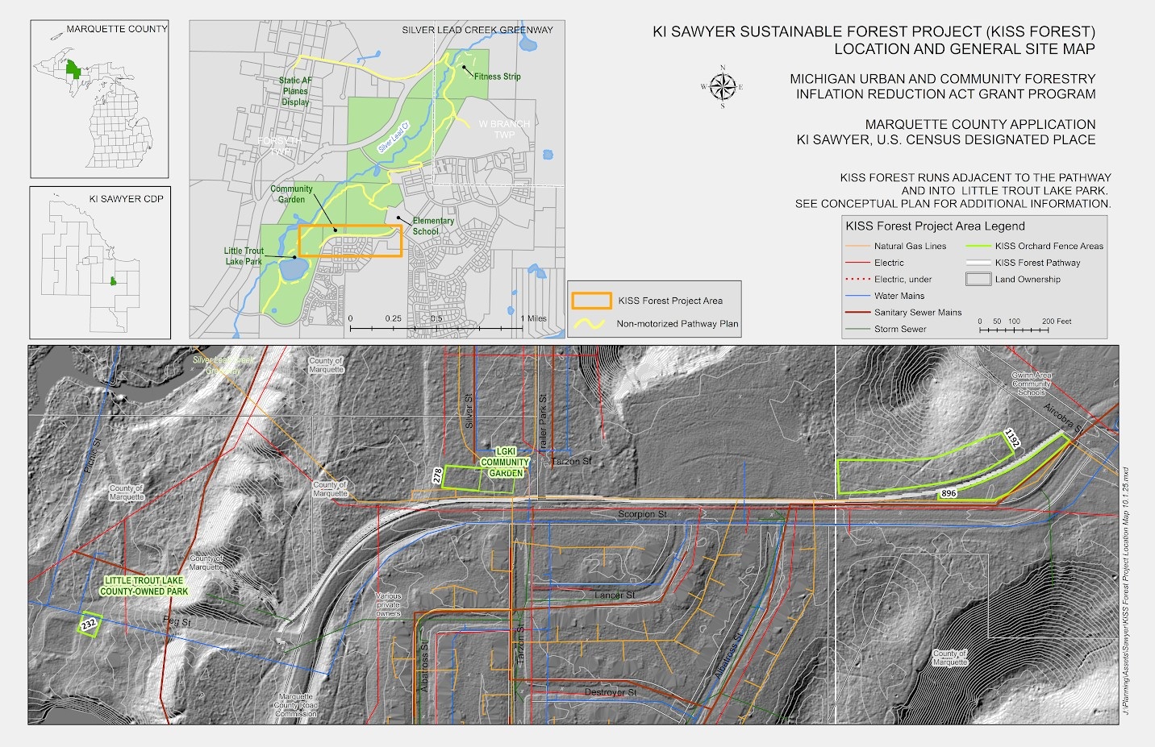
Task: Select the Water Mains legend symbol
Action: 857,296
